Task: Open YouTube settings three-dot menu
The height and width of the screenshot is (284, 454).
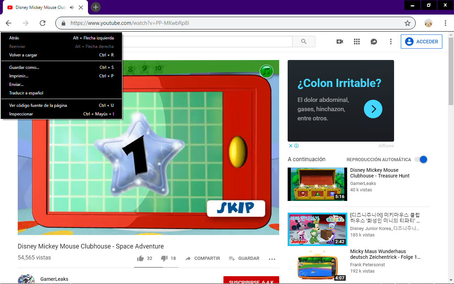Action: (391, 42)
